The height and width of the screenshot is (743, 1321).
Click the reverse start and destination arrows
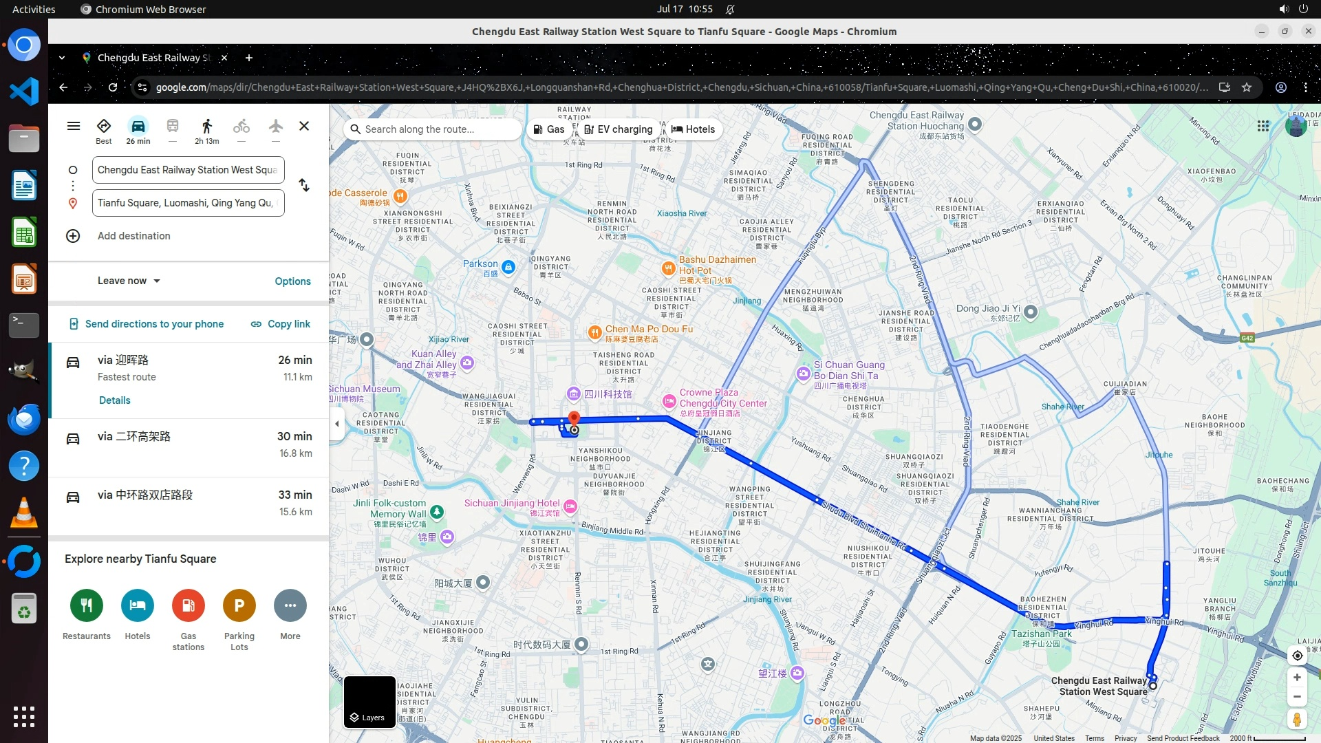304,186
